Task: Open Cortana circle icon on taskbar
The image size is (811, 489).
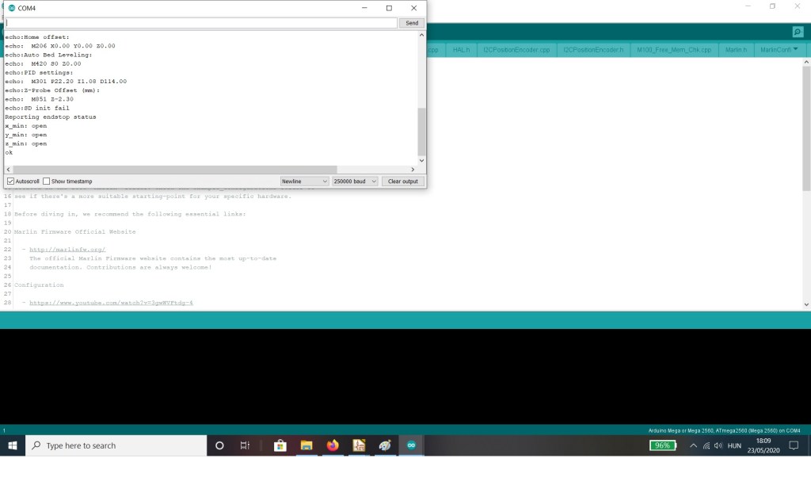Action: click(219, 445)
